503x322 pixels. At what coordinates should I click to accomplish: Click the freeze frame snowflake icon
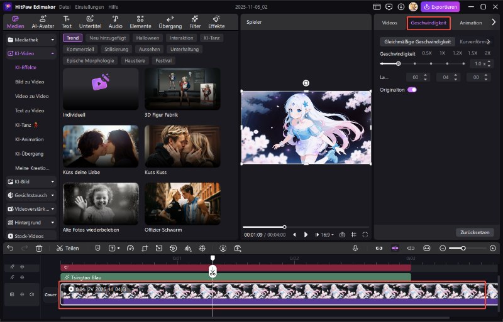(x=202, y=248)
